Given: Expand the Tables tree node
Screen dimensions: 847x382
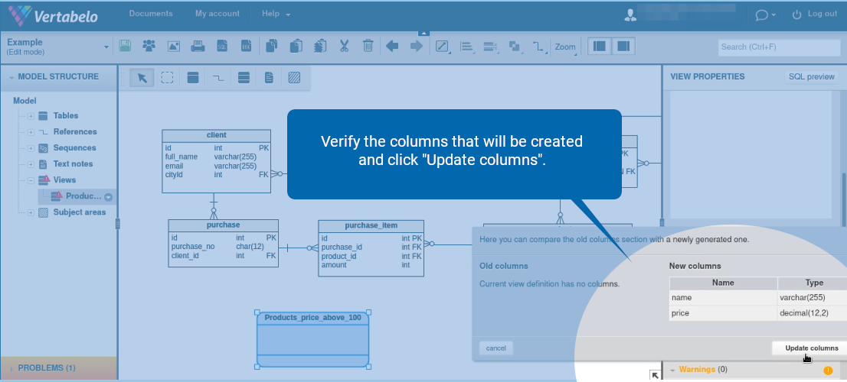Looking at the screenshot, I should click(31, 116).
